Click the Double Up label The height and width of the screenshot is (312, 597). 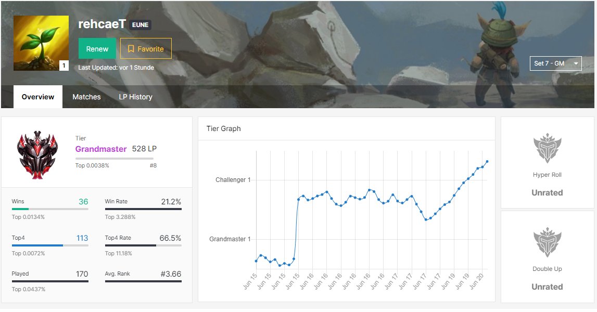547,269
